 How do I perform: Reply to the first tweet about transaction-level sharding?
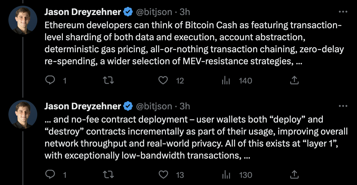point(50,80)
